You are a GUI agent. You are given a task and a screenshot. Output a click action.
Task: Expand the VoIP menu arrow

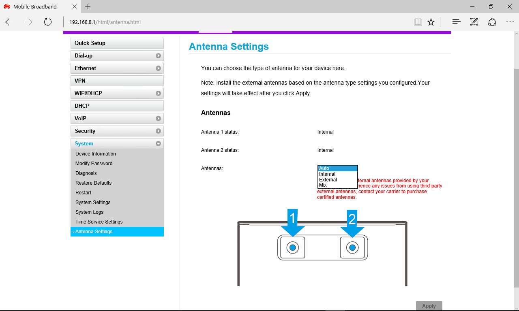pyautogui.click(x=158, y=119)
